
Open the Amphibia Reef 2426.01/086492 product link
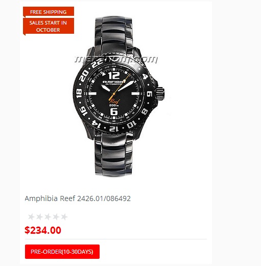pyautogui.click(x=78, y=198)
